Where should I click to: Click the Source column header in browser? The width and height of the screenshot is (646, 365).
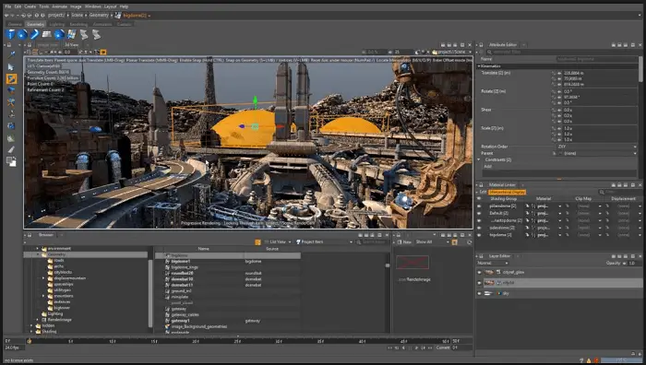point(272,249)
